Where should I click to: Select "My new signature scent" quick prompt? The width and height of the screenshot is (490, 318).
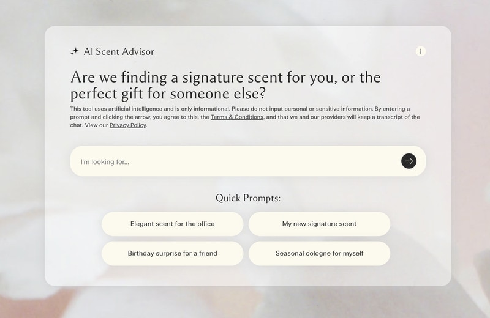[x=319, y=224]
